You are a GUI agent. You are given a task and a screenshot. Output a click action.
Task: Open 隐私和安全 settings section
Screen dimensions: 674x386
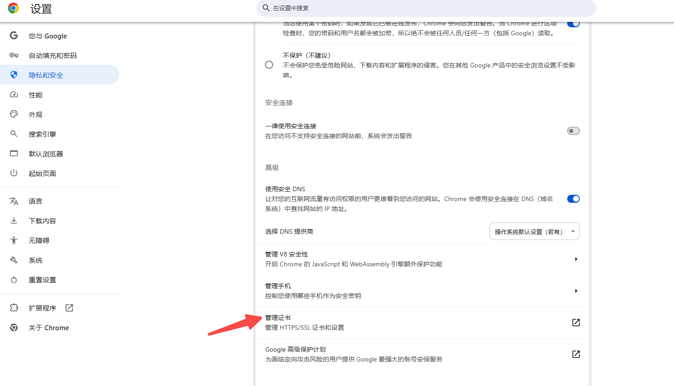[60, 75]
